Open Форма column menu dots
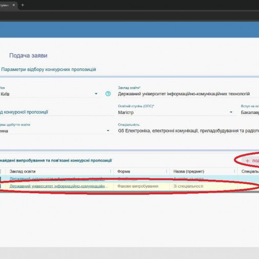Viewport: 259px width, 259px height. (x=166, y=171)
